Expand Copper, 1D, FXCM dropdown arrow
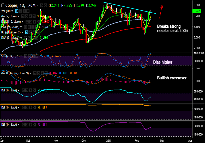Screen dimensions: 205x143 [37, 5]
